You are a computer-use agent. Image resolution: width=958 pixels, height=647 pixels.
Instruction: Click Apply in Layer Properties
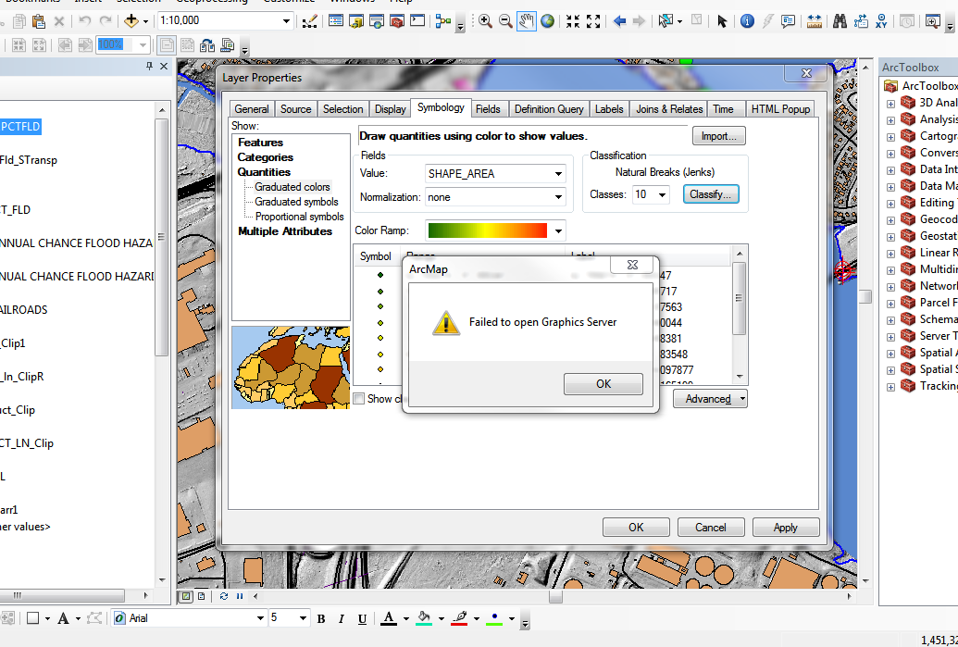(x=785, y=528)
